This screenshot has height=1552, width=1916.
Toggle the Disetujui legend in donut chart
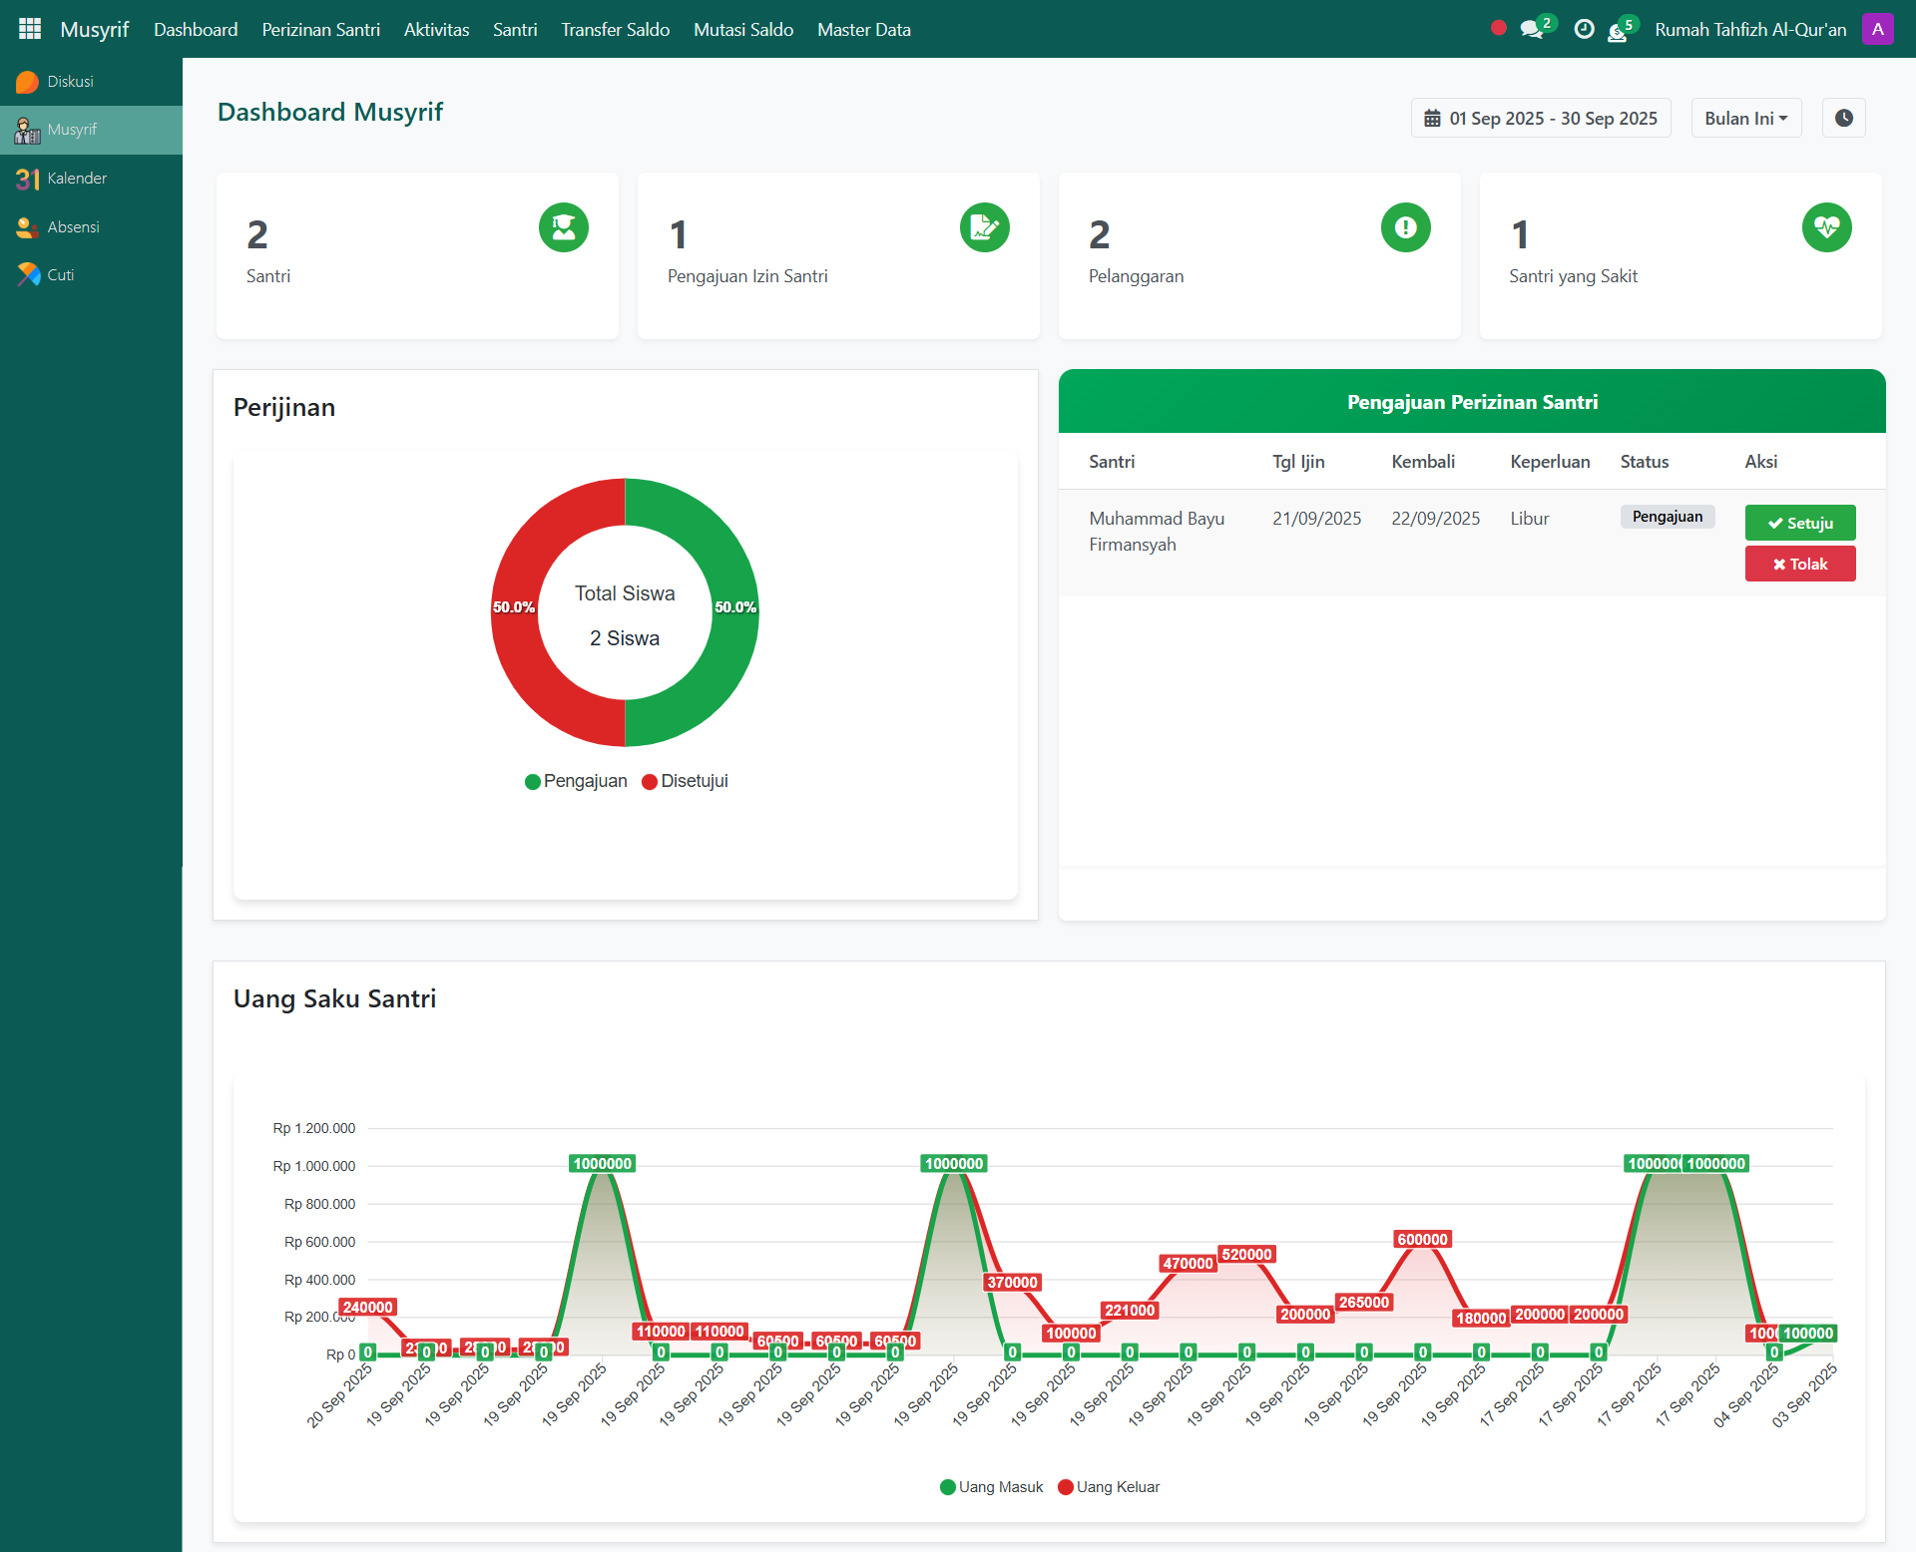click(x=685, y=781)
